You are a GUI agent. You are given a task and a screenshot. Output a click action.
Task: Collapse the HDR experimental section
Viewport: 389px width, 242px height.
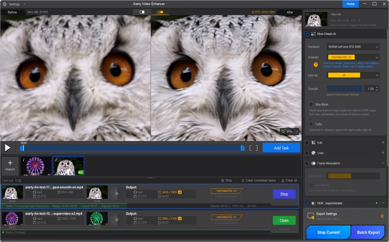pos(383,203)
